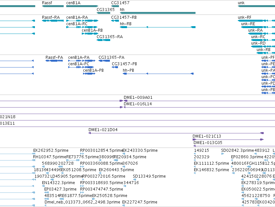Click the 202329 EST label

[202, 157]
